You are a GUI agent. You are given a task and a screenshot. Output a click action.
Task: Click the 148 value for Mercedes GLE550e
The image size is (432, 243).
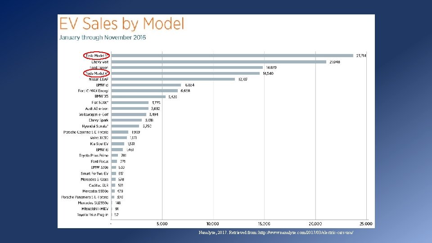coord(118,203)
